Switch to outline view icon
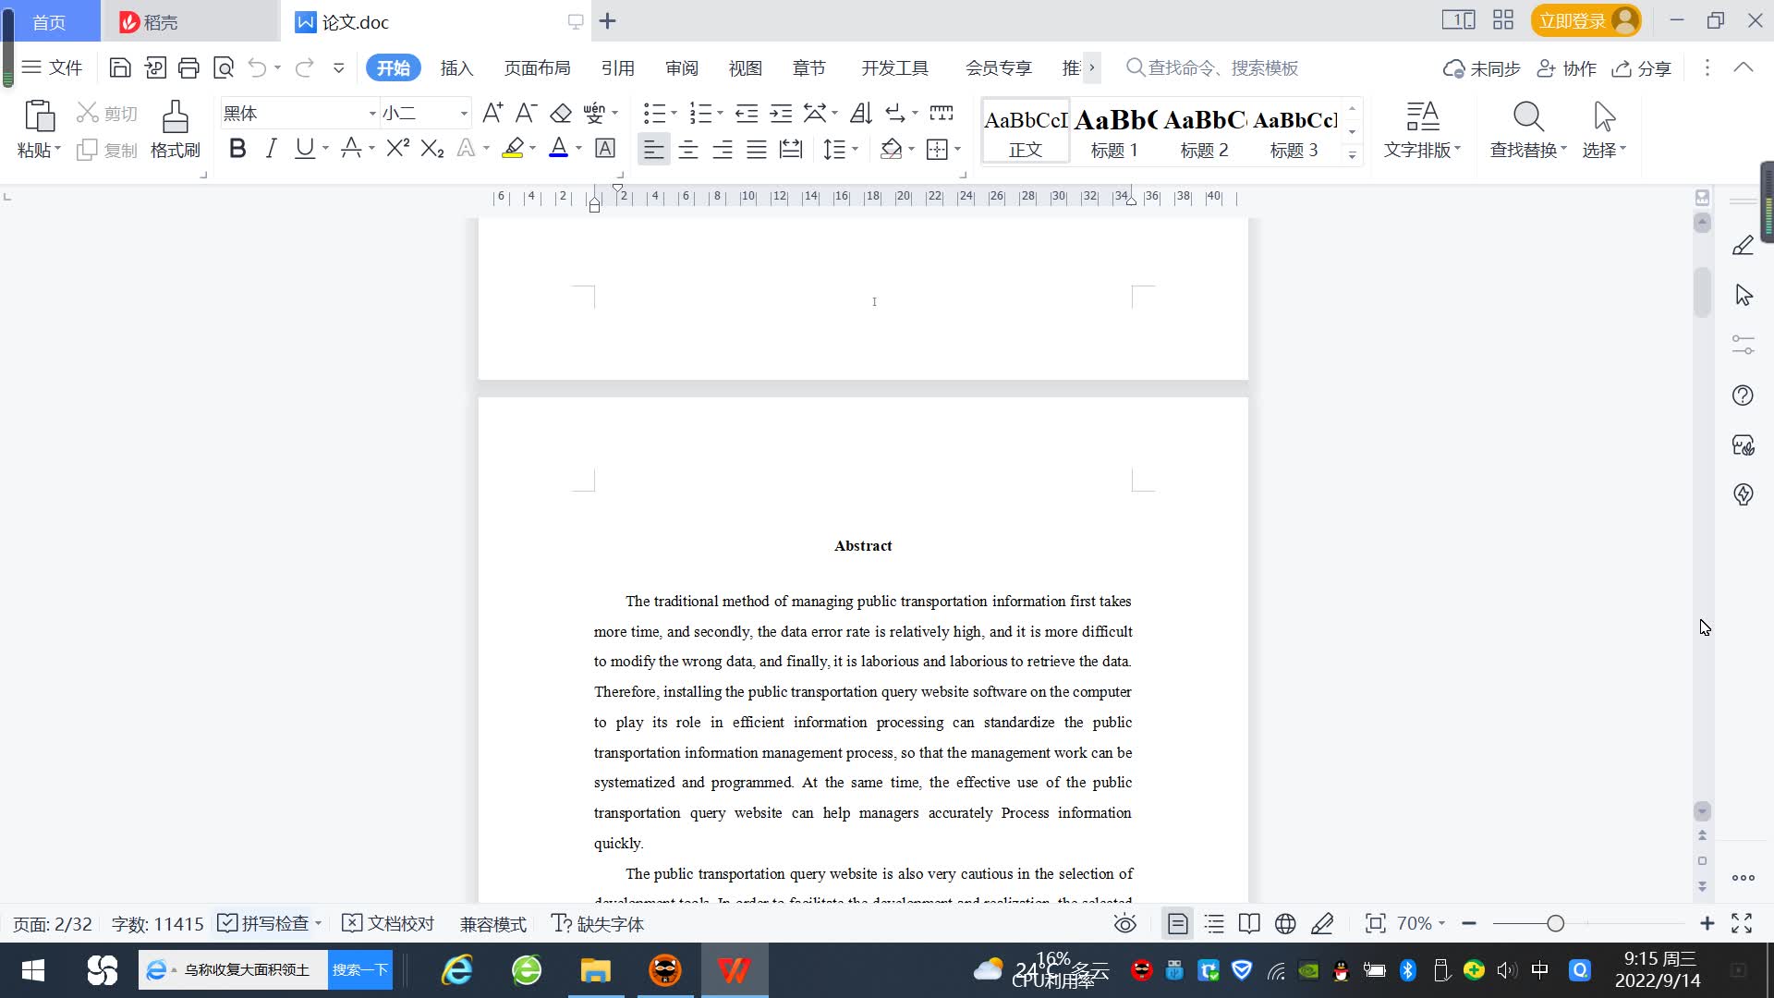This screenshot has width=1774, height=998. click(x=1214, y=923)
